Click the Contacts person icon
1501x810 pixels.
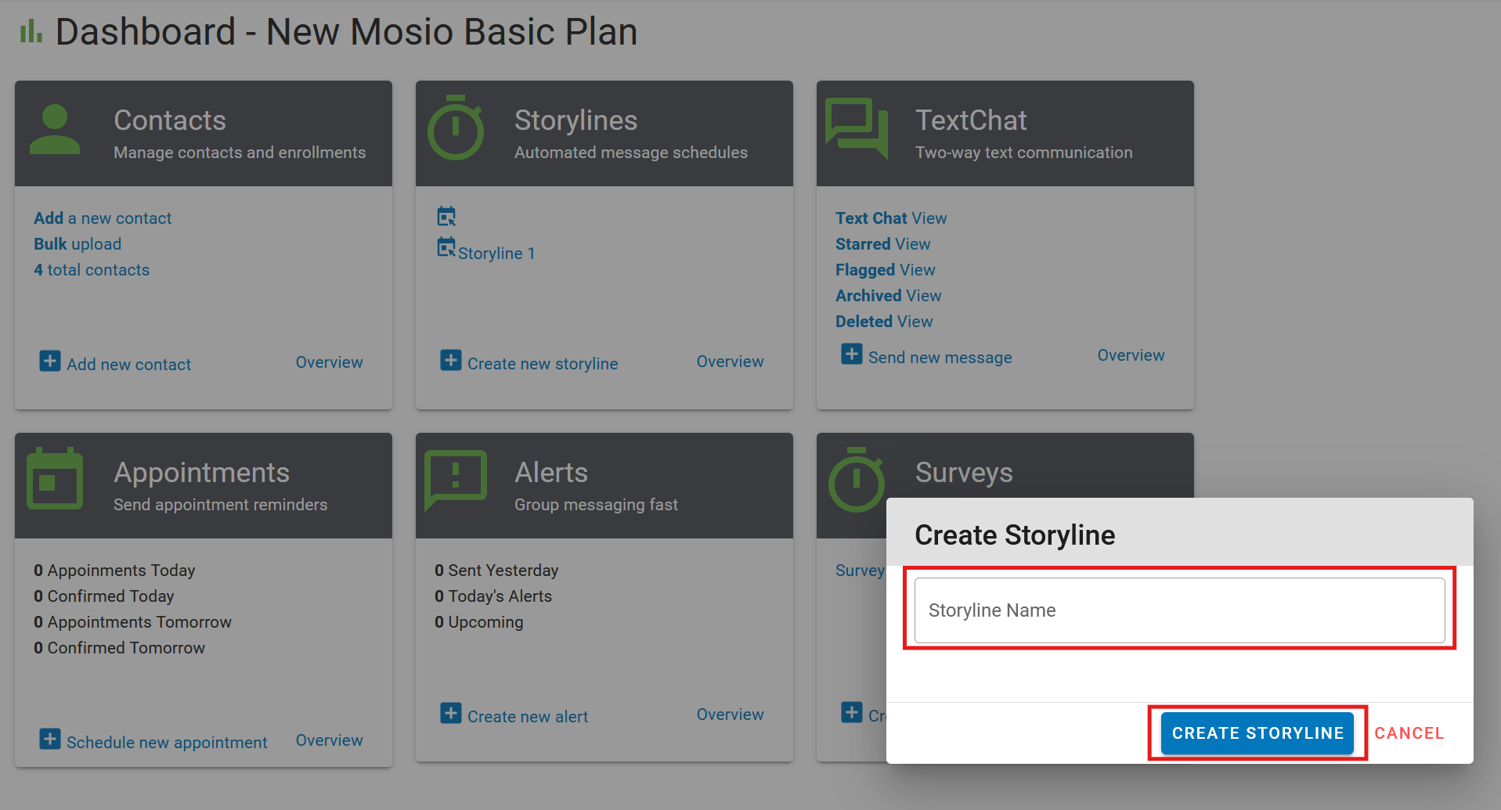point(55,129)
